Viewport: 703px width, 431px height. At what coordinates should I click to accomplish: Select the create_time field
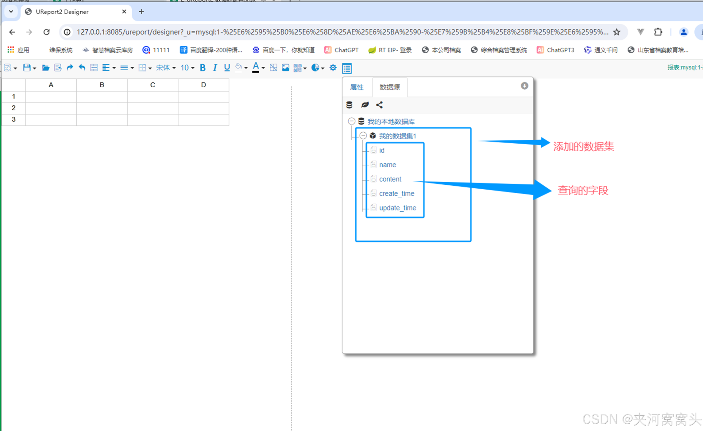coord(396,193)
